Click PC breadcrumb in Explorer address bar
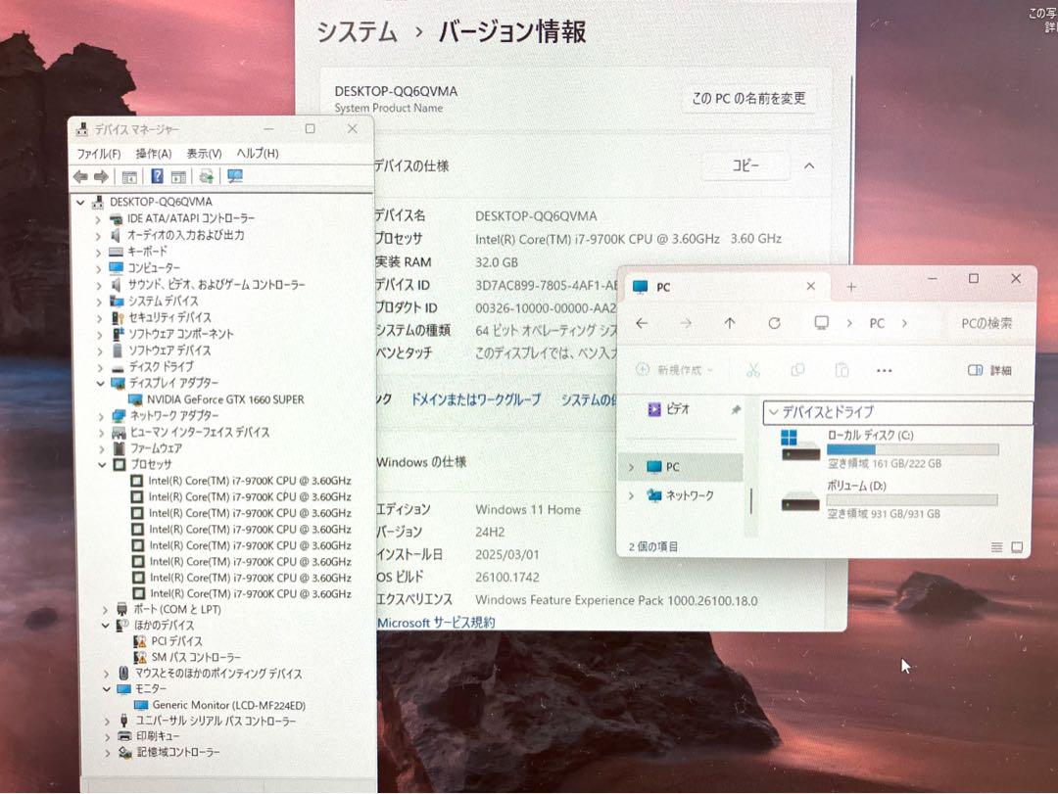Viewport: 1058px width, 794px height. coord(877,324)
